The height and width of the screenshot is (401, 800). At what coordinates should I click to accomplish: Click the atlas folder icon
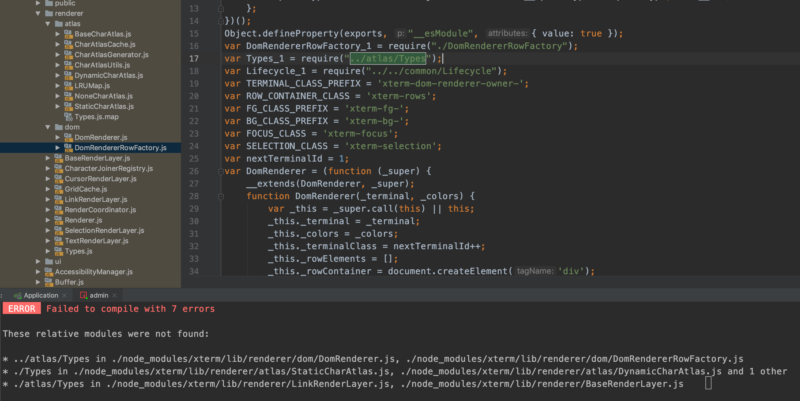click(59, 24)
